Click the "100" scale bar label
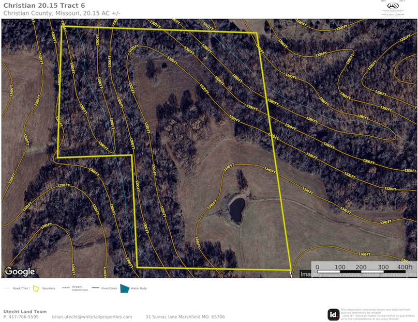 pyautogui.click(x=340, y=267)
